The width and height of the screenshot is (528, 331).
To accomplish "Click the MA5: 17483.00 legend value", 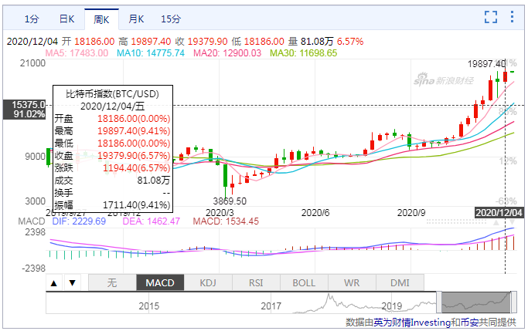I will pyautogui.click(x=77, y=53).
